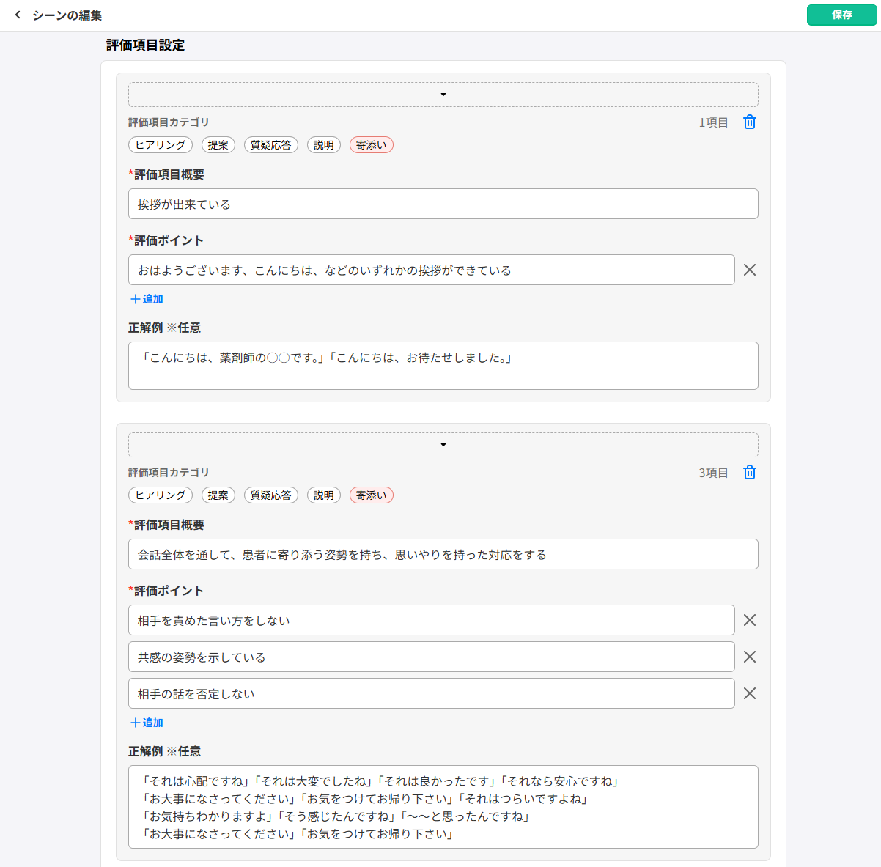The width and height of the screenshot is (881, 867).
Task: Remove 共感の姿勢を示している point with X
Action: coord(749,657)
